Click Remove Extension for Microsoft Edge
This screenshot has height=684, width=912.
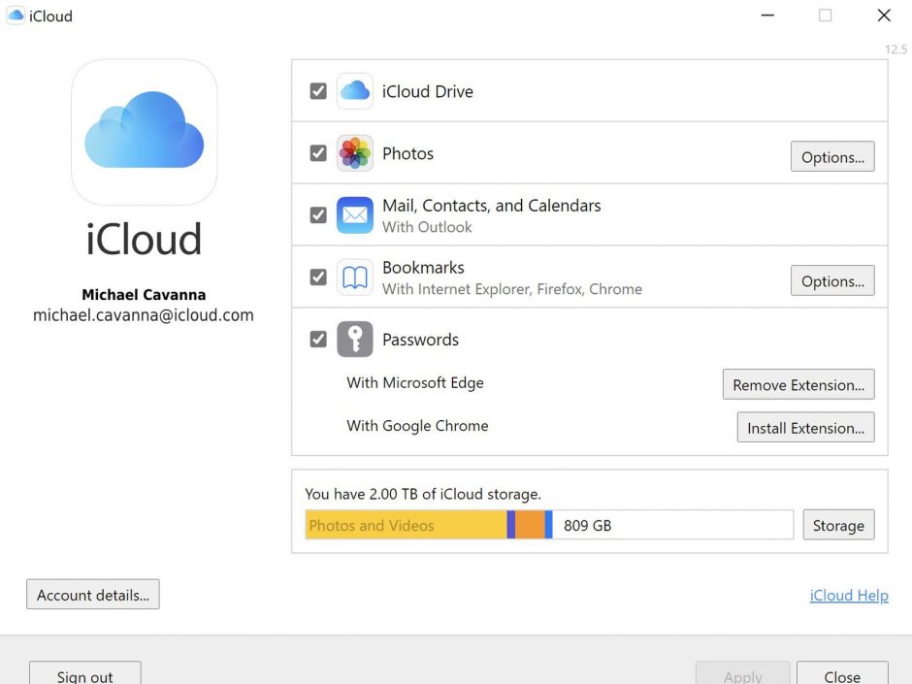[x=798, y=384]
